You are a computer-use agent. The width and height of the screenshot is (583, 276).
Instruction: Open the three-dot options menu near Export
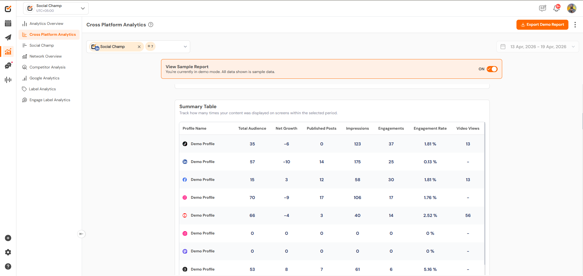point(575,25)
